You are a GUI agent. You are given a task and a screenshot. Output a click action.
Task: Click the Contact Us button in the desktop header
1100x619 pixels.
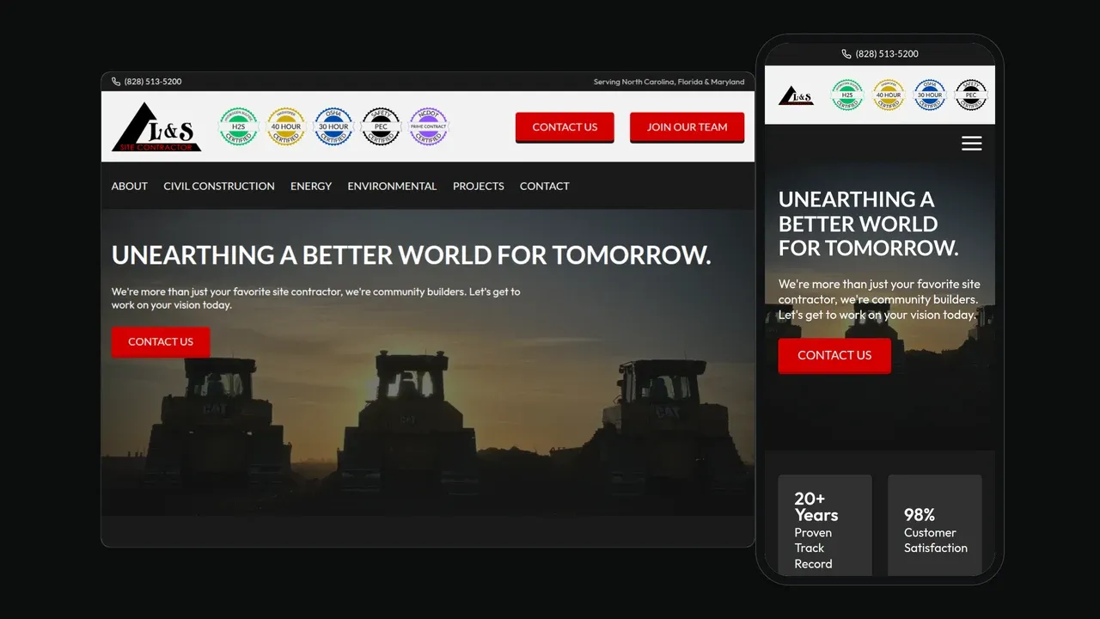[565, 127]
